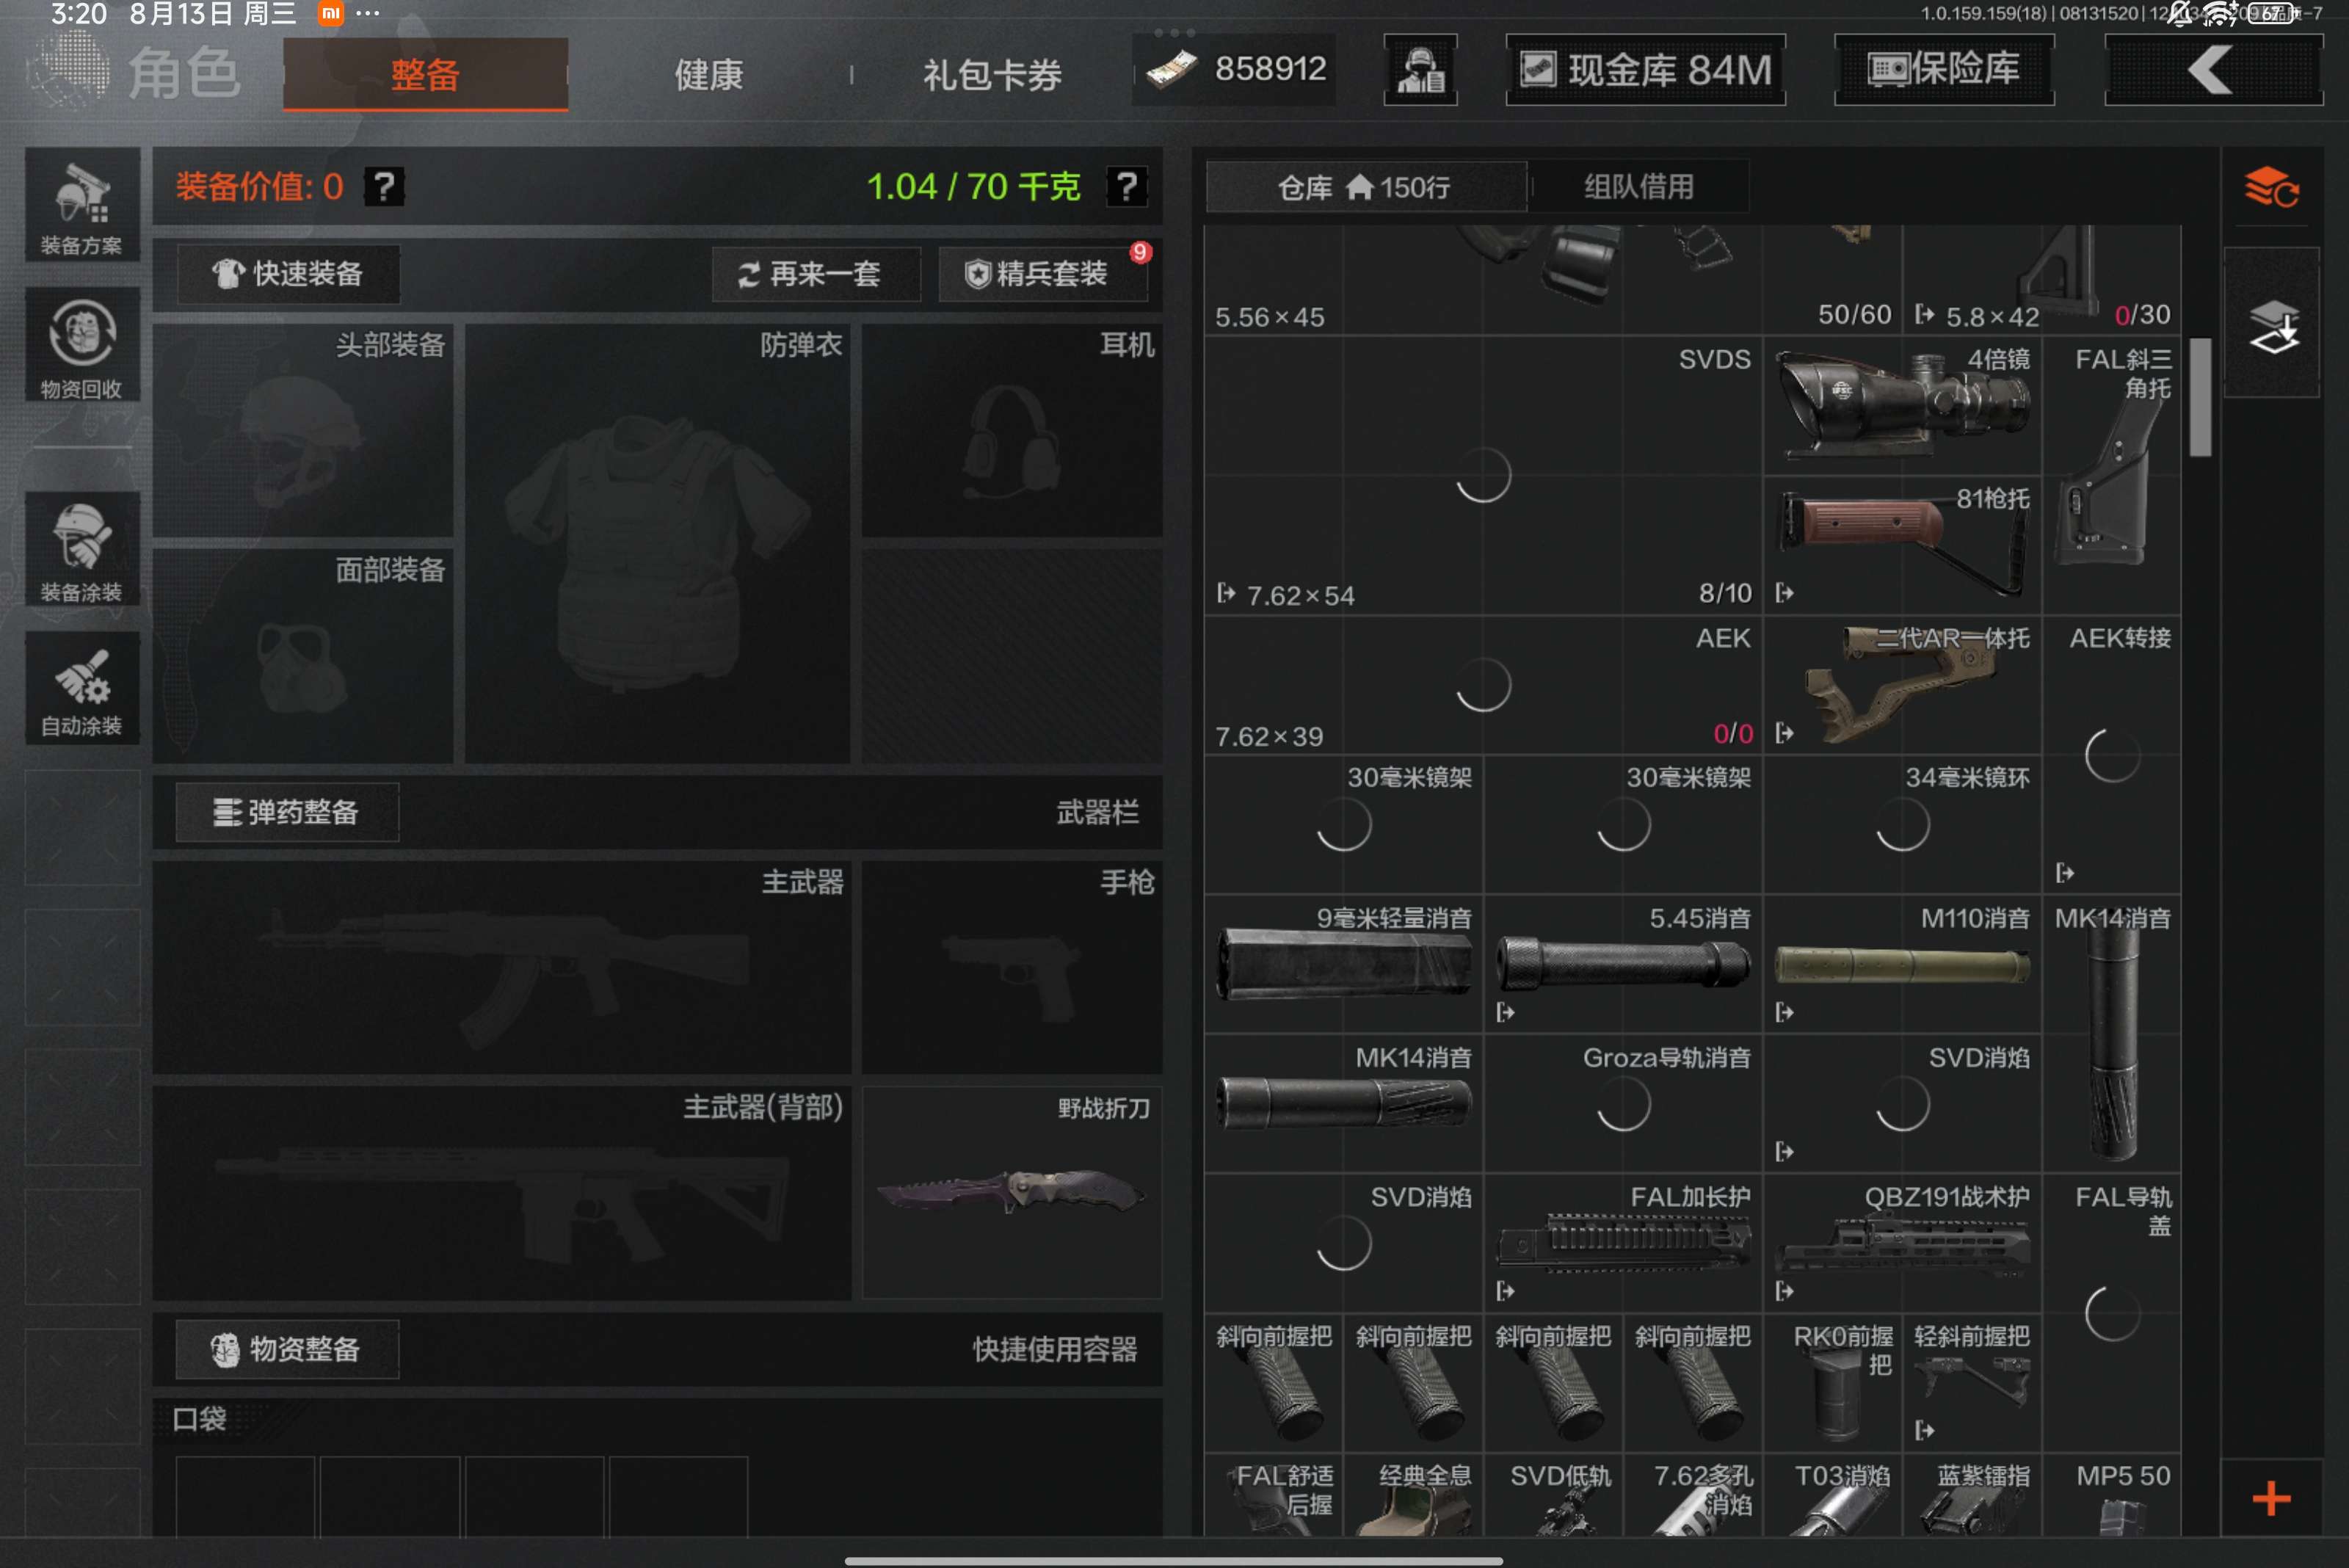
Task: Switch to the 礼包卡券 tab
Action: click(992, 74)
